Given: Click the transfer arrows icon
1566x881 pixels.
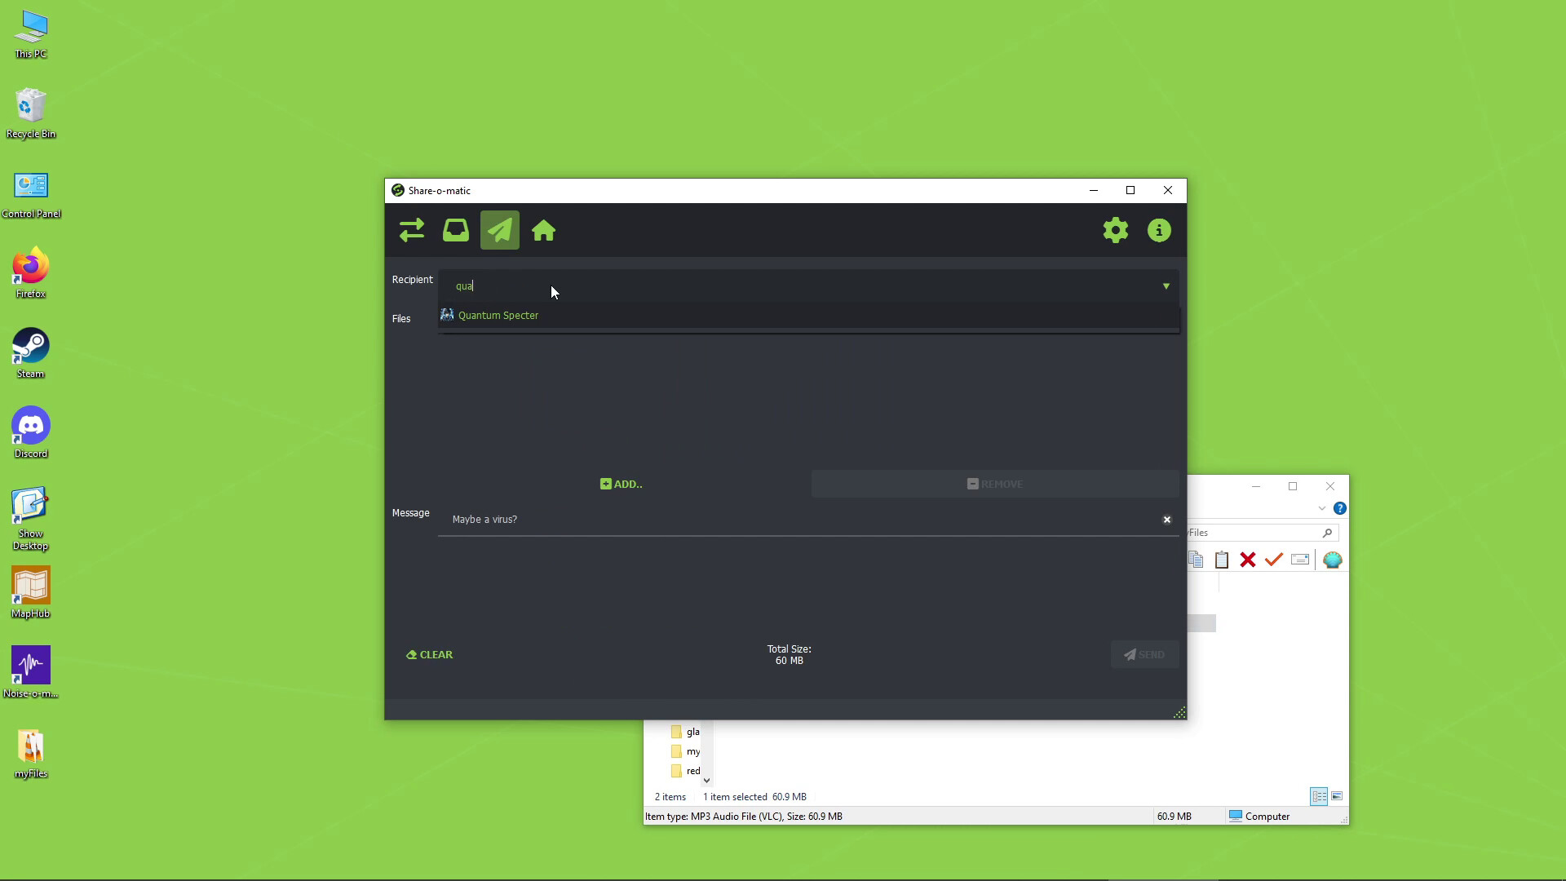Looking at the screenshot, I should tap(411, 230).
